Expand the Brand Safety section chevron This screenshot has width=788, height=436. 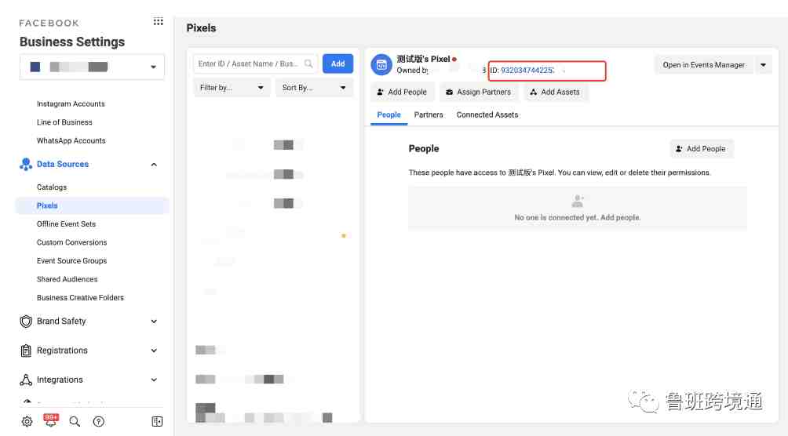(154, 322)
